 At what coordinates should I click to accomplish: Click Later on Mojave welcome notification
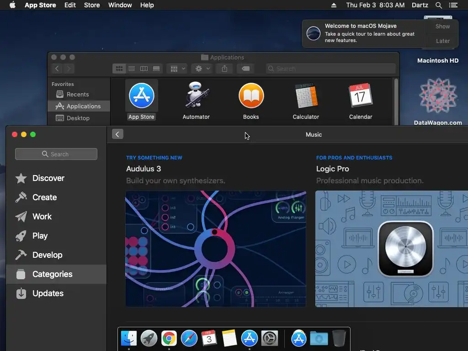tap(442, 41)
